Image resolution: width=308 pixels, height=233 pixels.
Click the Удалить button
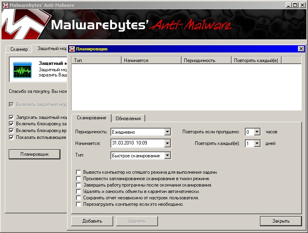tap(137, 221)
